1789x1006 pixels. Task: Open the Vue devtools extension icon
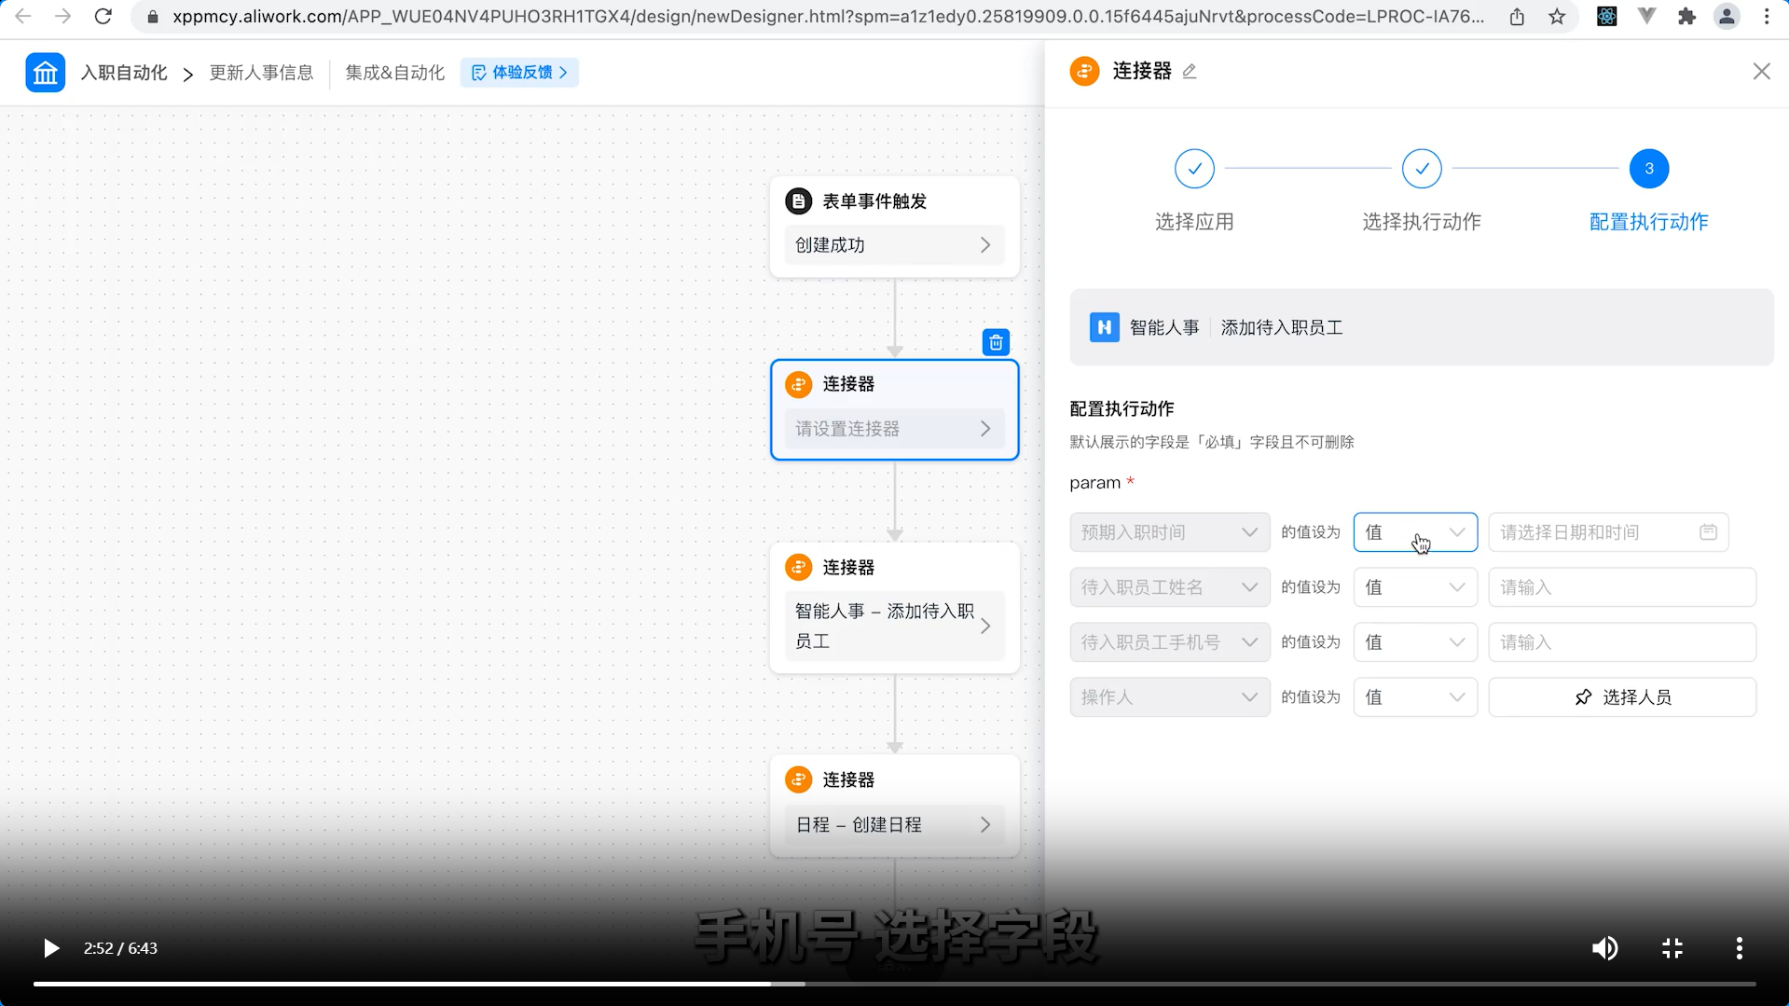click(x=1647, y=16)
